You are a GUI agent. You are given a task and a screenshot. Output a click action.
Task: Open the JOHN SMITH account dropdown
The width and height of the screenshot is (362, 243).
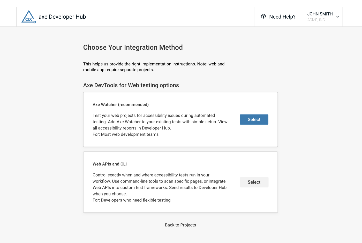pyautogui.click(x=322, y=17)
